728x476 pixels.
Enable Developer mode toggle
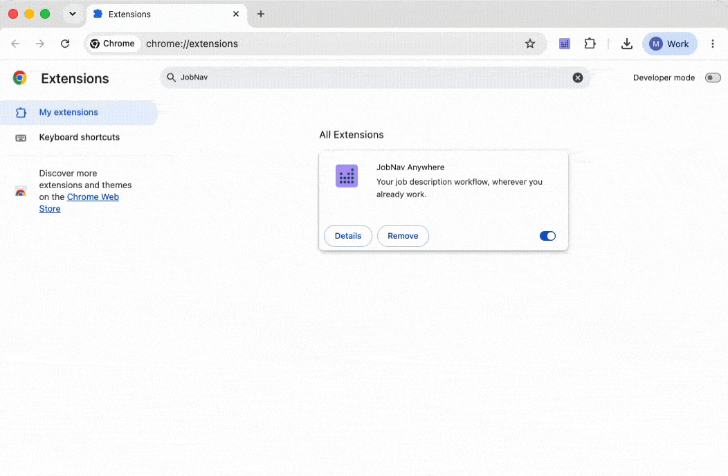pyautogui.click(x=713, y=77)
